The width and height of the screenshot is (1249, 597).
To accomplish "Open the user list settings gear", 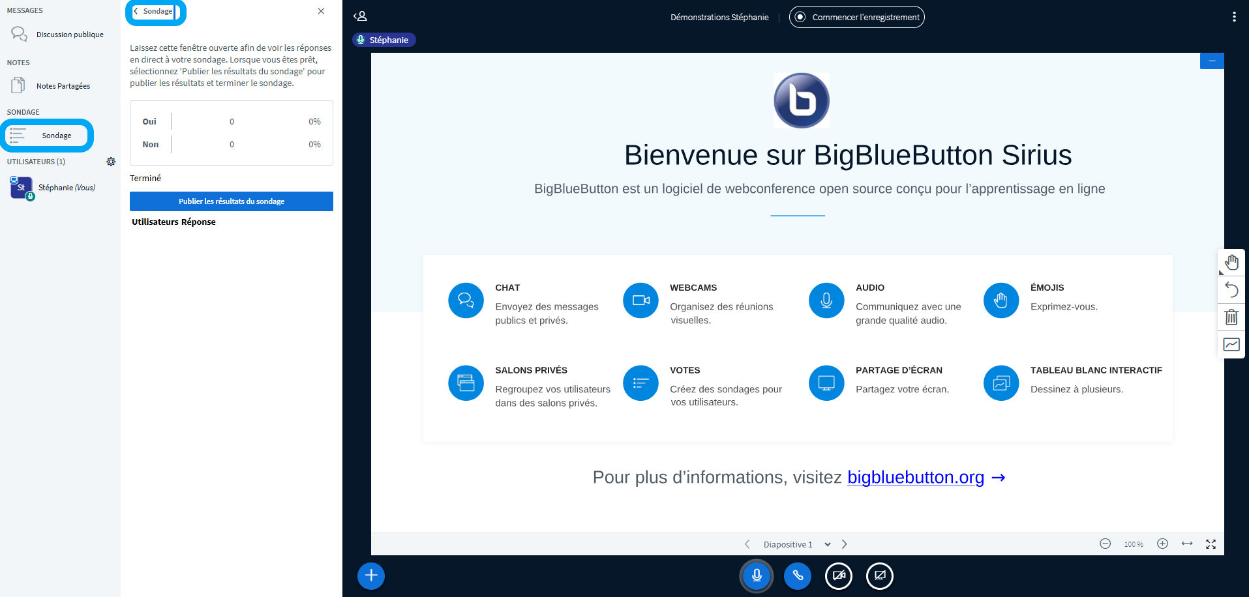I will pyautogui.click(x=111, y=162).
